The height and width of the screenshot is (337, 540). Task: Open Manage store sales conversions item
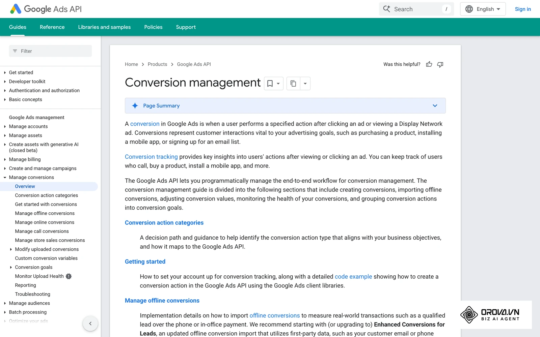coord(50,240)
